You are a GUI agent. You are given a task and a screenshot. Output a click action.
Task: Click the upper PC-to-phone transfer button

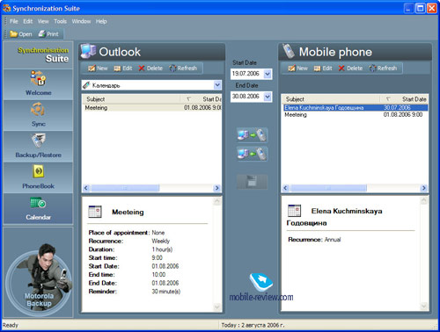[252, 135]
